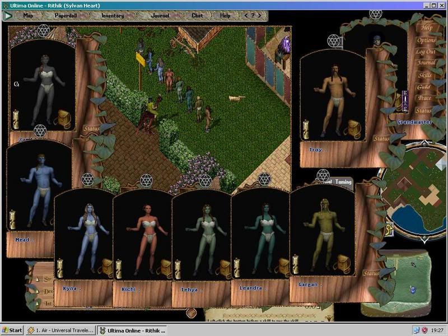Open Help in the top menu bar

[225, 16]
